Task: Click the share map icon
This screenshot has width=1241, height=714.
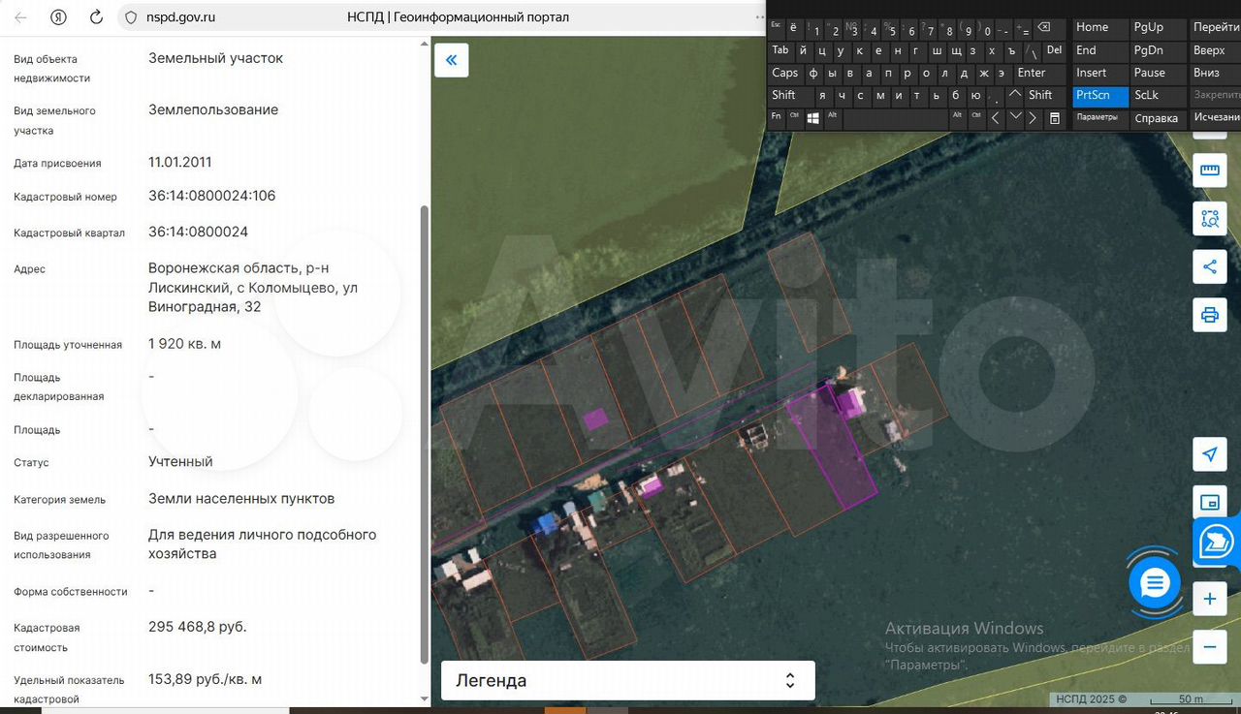Action: [x=1209, y=267]
